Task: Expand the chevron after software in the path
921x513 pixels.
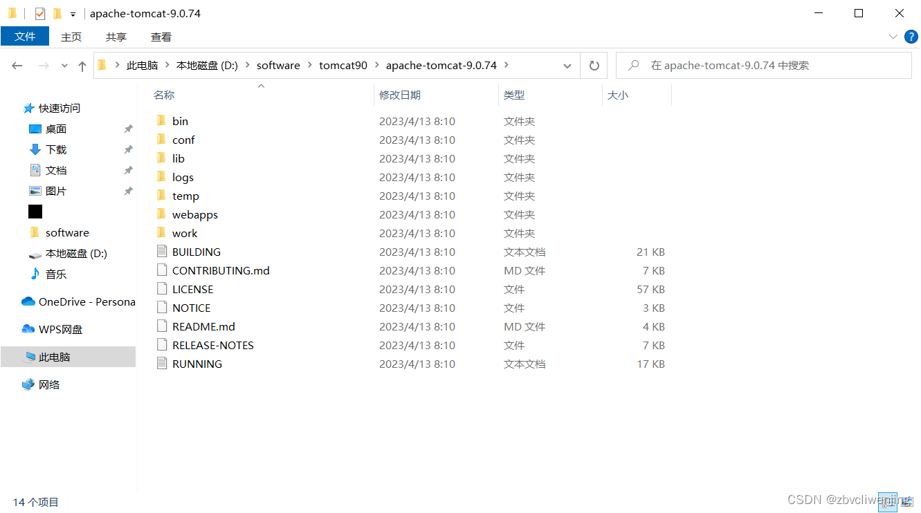Action: coord(309,65)
